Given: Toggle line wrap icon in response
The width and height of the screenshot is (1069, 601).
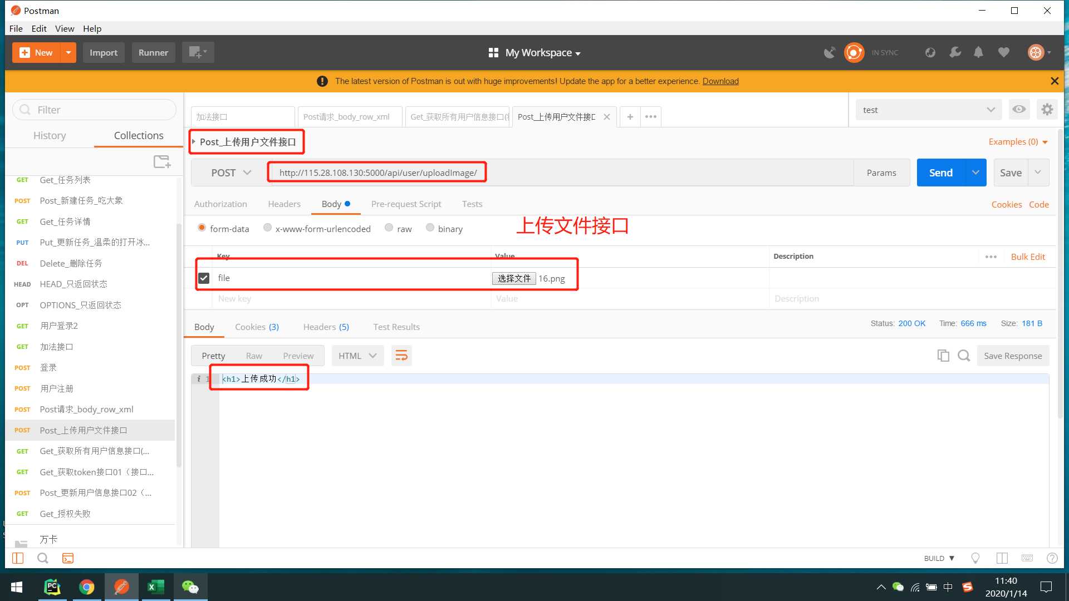Looking at the screenshot, I should coord(401,356).
